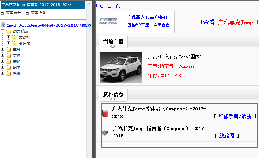Open the 线路图 link
Image resolution: width=259 pixels, height=158 pixels.
(227, 136)
